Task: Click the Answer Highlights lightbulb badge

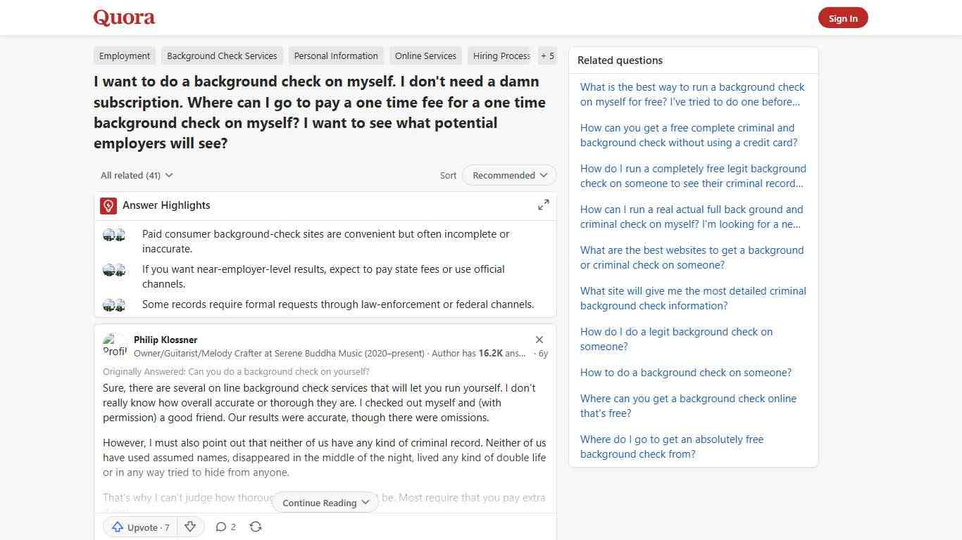Action: (x=108, y=205)
